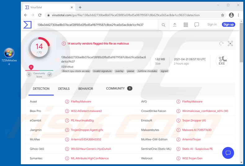
Task: Switch to the COMMUNITY tab
Action: 119,89
